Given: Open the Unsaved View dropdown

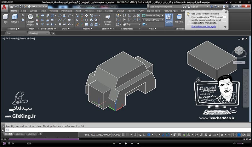Looking at the screenshot, I should [153, 20].
